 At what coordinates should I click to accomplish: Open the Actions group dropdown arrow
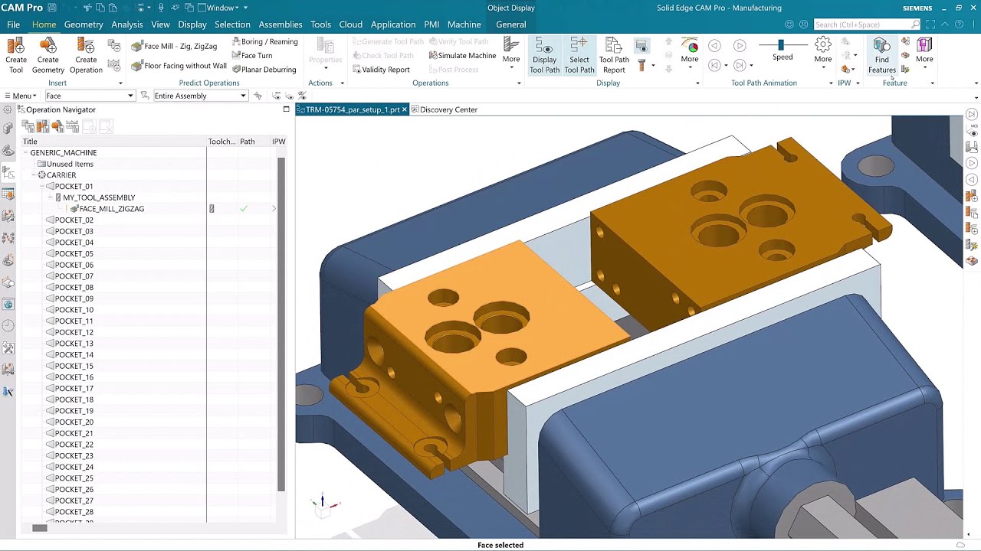pos(342,83)
